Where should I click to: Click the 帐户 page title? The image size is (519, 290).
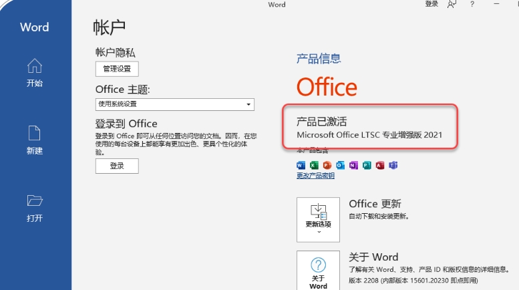[x=109, y=27]
